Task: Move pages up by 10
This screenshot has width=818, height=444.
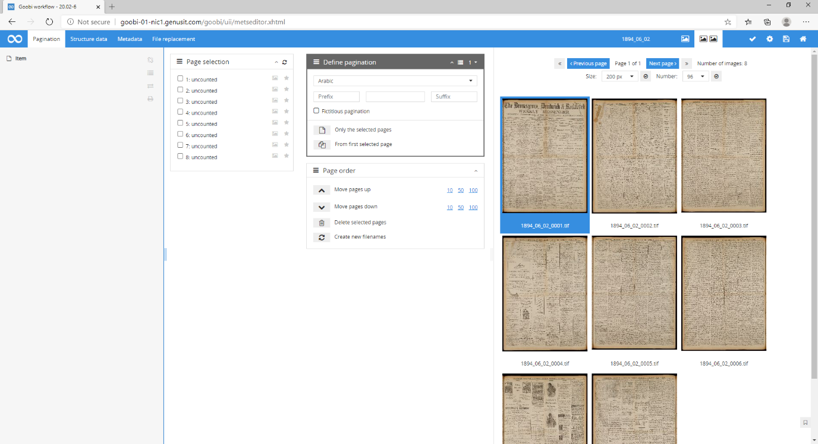Action: click(450, 191)
